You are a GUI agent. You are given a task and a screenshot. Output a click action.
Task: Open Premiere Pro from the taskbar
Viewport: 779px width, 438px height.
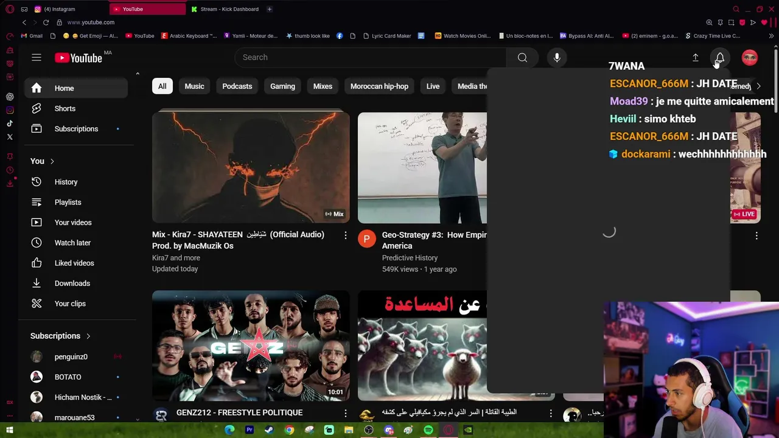click(250, 430)
